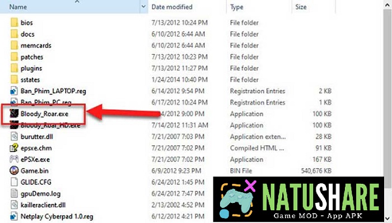The height and width of the screenshot is (223, 392).
Task: Click the 28 KB size of burutter.dll
Action: [324, 137]
